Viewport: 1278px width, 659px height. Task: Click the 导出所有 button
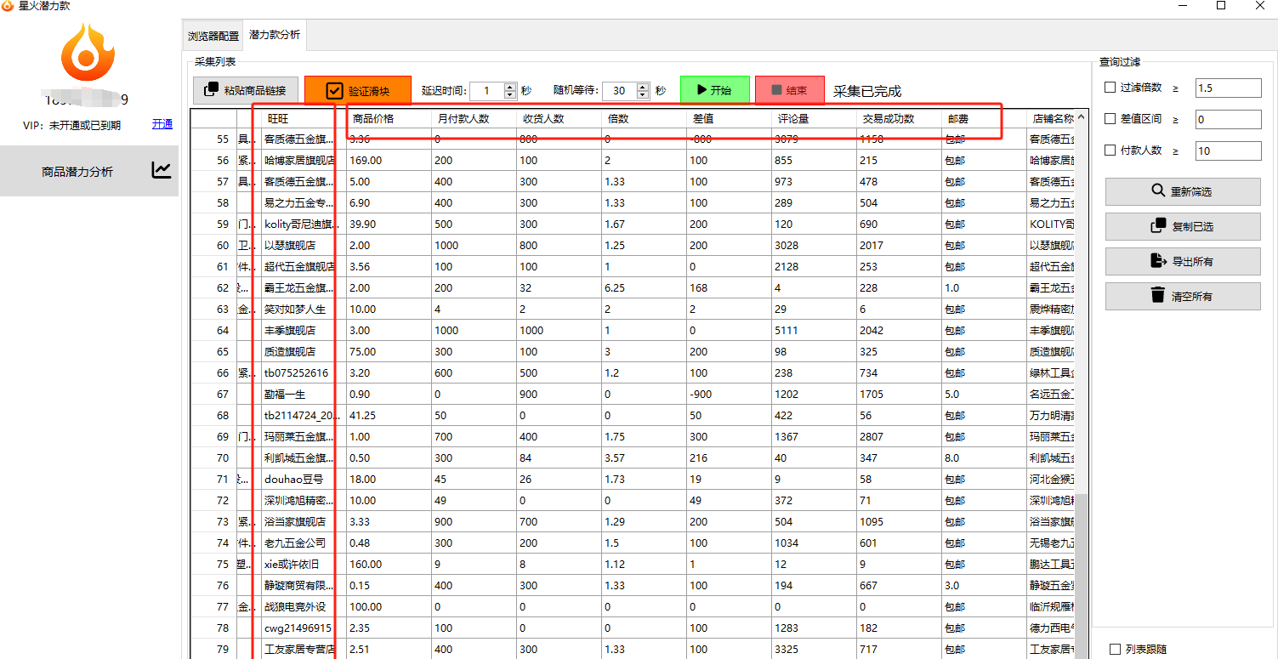point(1183,261)
